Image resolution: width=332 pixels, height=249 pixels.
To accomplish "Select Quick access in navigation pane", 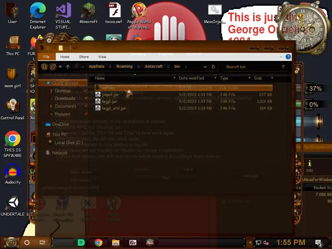I will point(63,83).
